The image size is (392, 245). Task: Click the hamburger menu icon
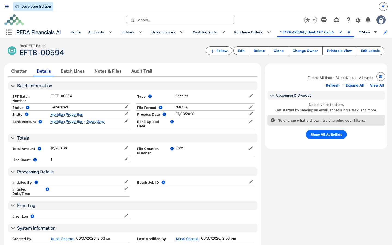coord(7,7)
